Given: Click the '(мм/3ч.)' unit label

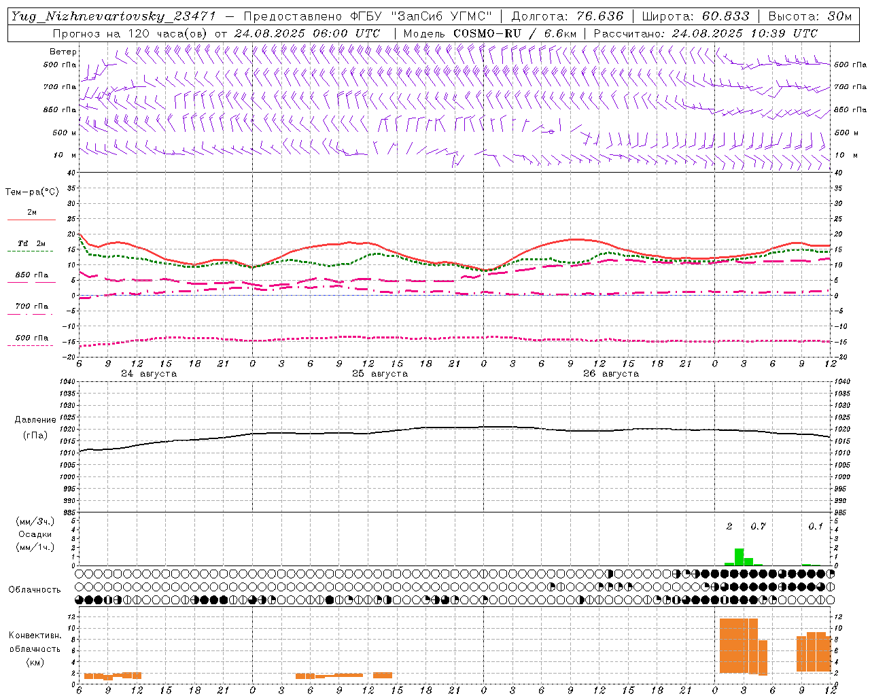Looking at the screenshot, I should (35, 521).
